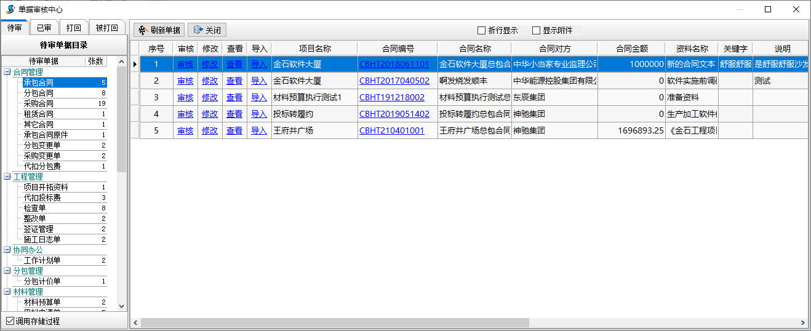Toggle the 显示附件 checkbox
Viewport: 811px width, 331px height.
pos(536,30)
